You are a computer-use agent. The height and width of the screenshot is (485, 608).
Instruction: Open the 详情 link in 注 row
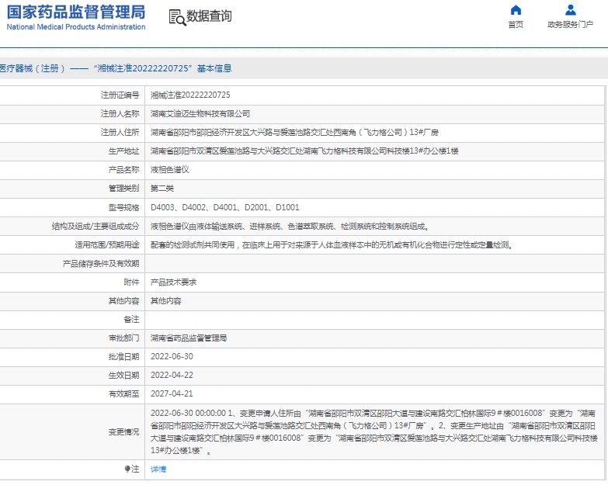pyautogui.click(x=158, y=469)
